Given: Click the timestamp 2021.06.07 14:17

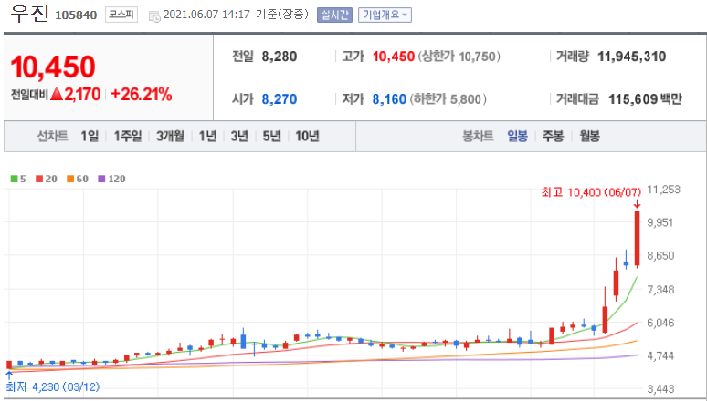Looking at the screenshot, I should [x=206, y=15].
